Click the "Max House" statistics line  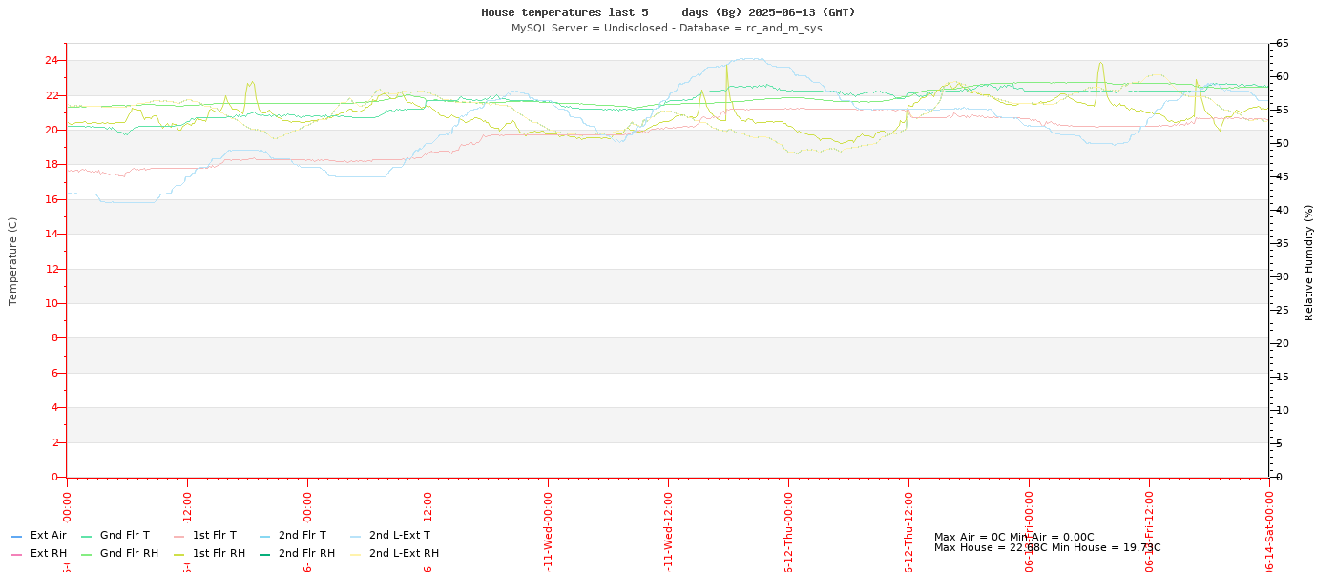[x=1048, y=548]
